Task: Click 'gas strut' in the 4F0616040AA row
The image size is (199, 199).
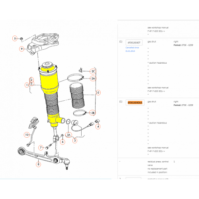Action: tap(152, 101)
